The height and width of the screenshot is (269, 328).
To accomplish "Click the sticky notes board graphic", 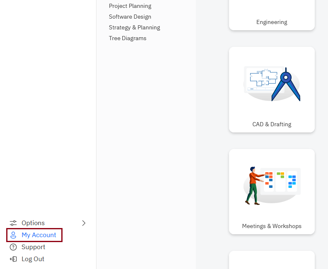I will click(281, 181).
